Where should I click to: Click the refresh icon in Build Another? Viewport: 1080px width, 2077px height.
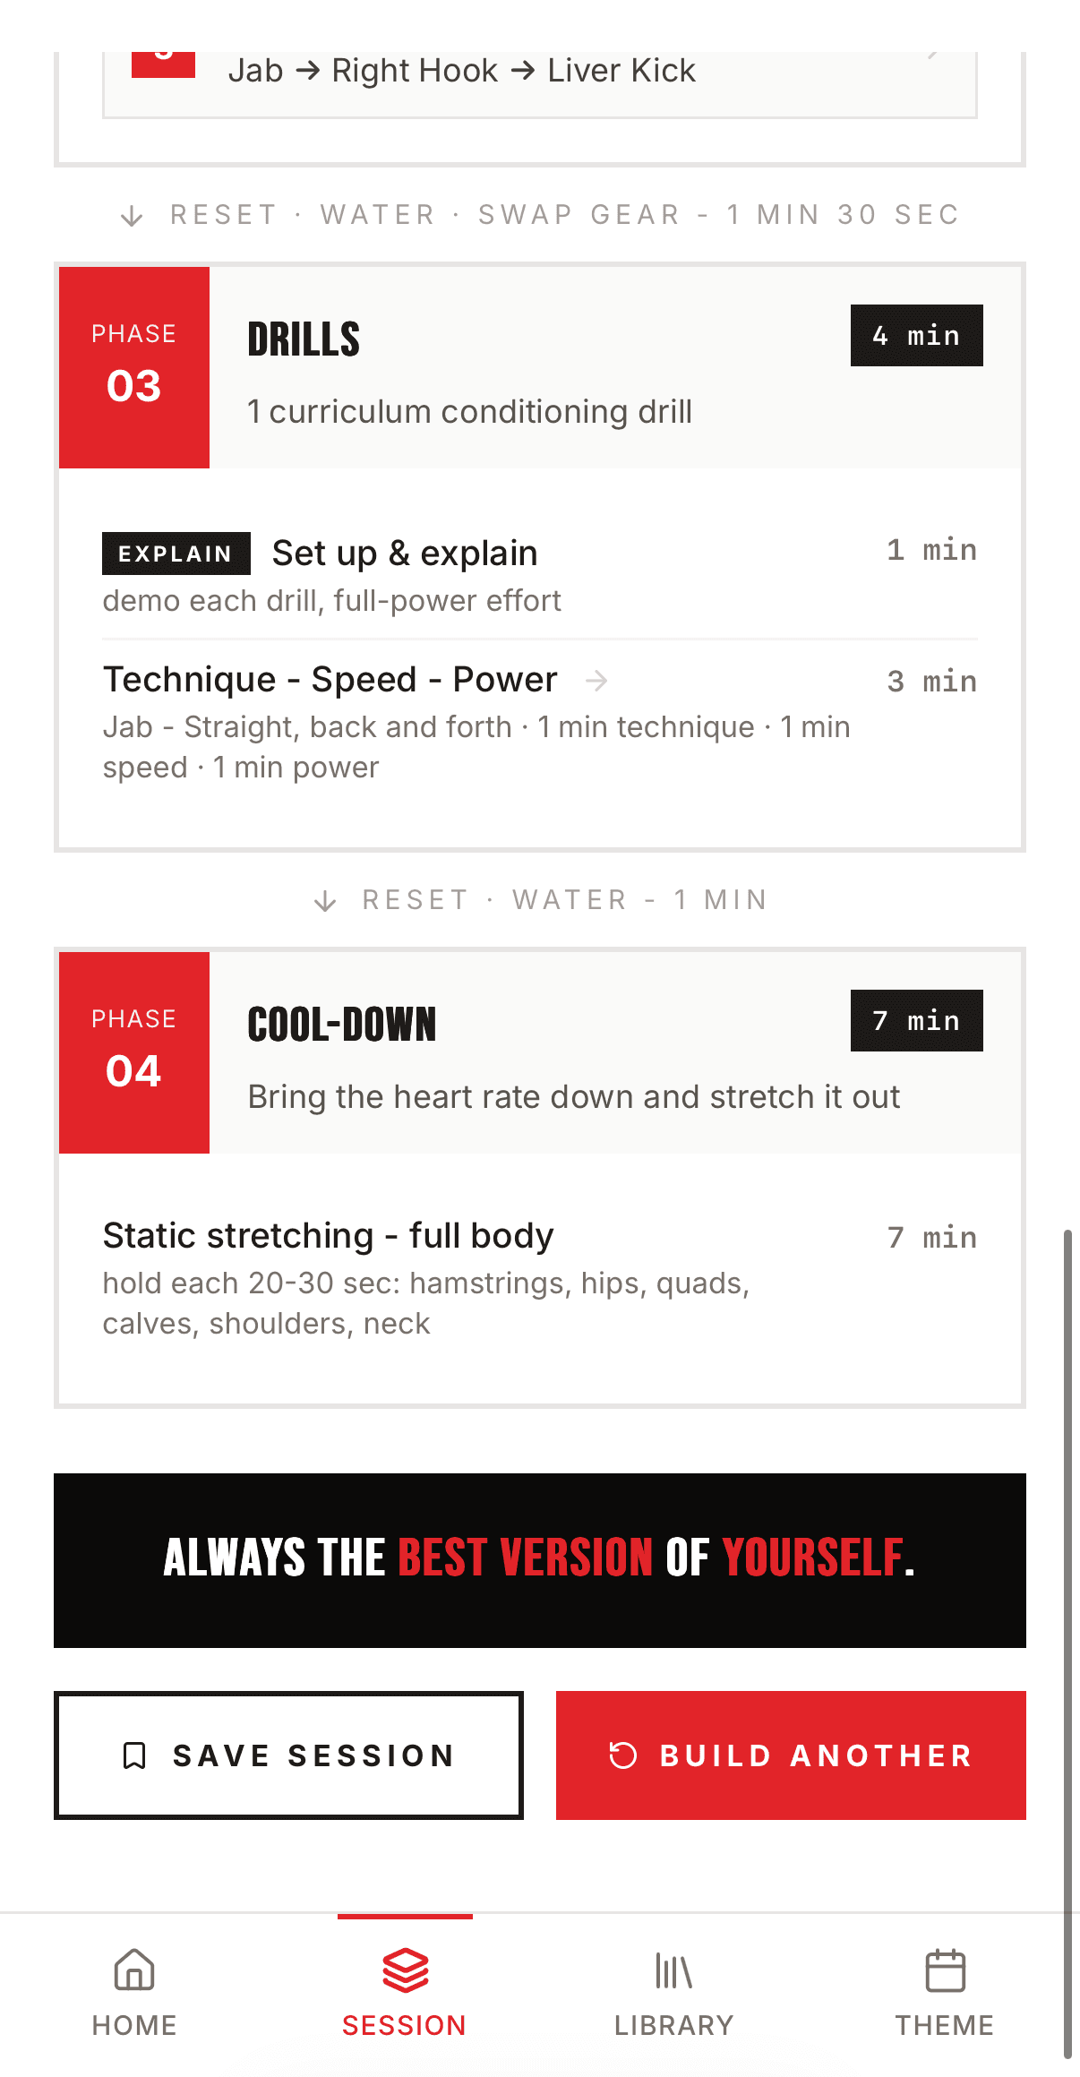[x=623, y=1755]
